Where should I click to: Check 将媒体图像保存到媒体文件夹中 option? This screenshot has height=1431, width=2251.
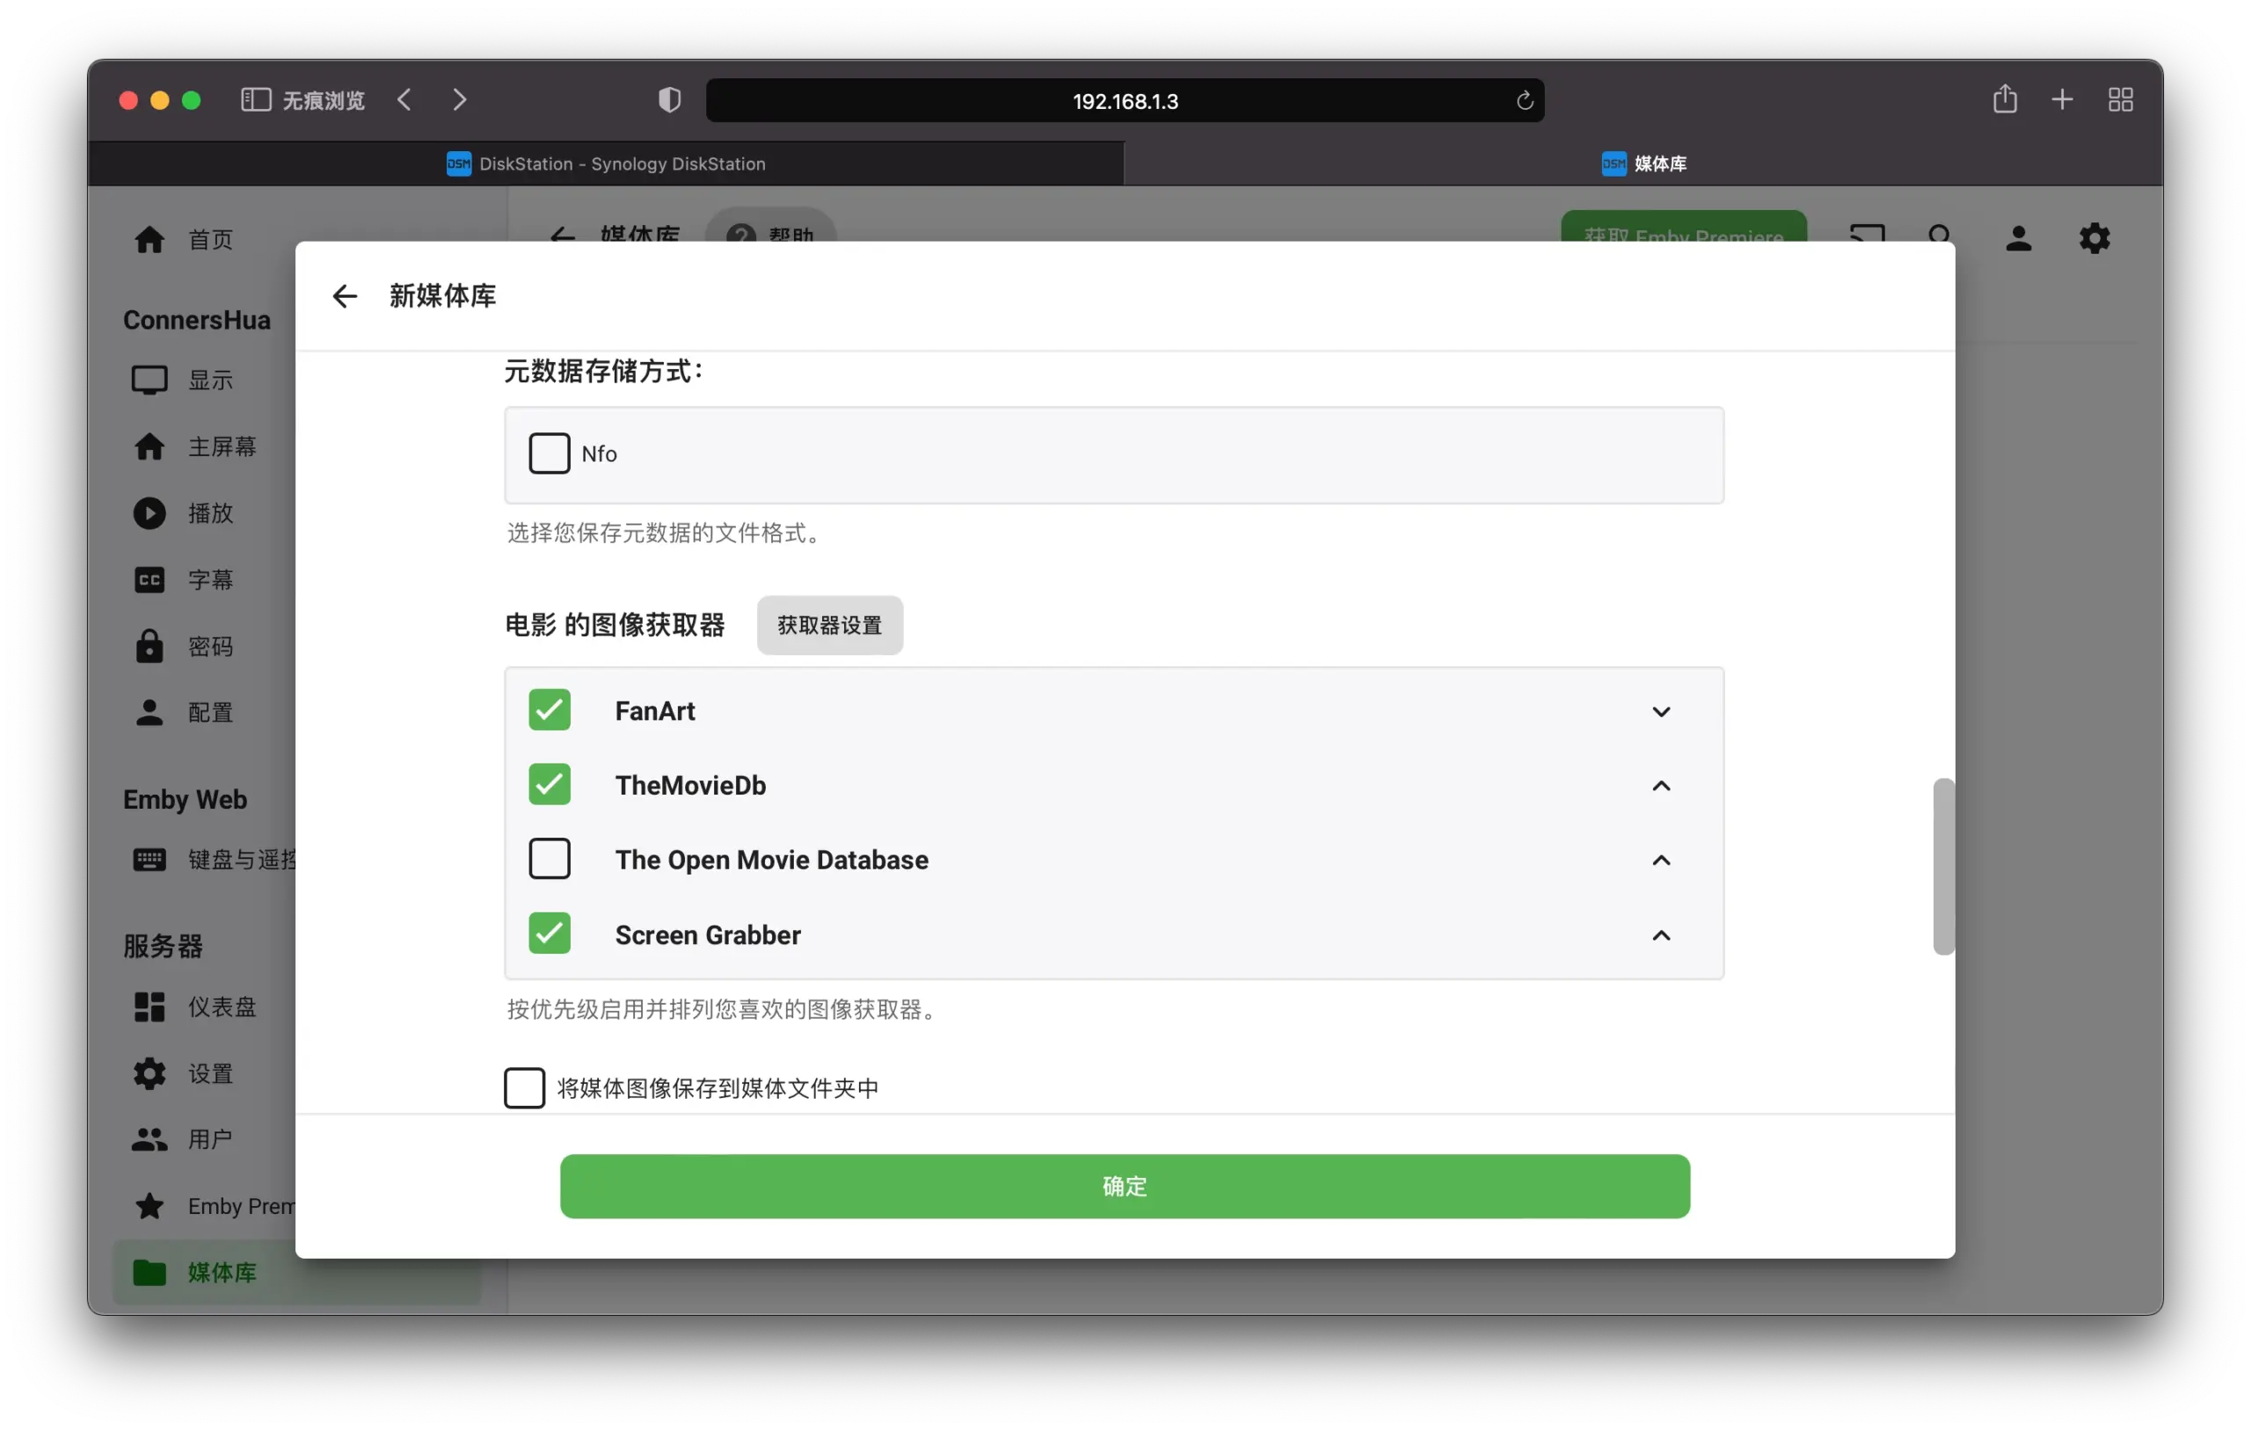[x=523, y=1088]
